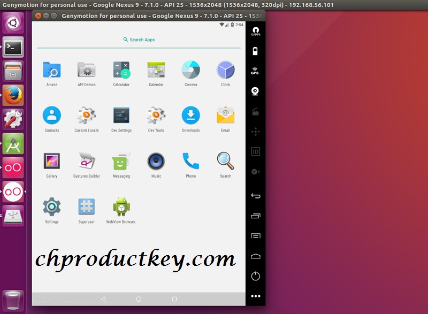Click the red Genymotion launcher icon

pyautogui.click(x=13, y=167)
